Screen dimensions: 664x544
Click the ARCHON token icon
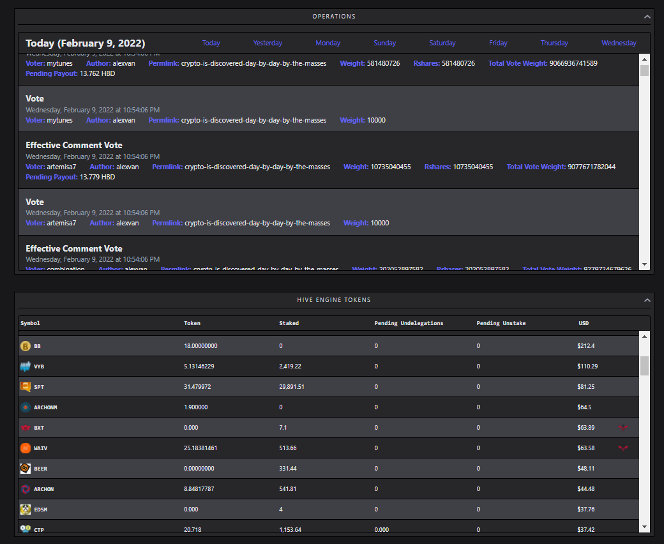click(x=26, y=489)
